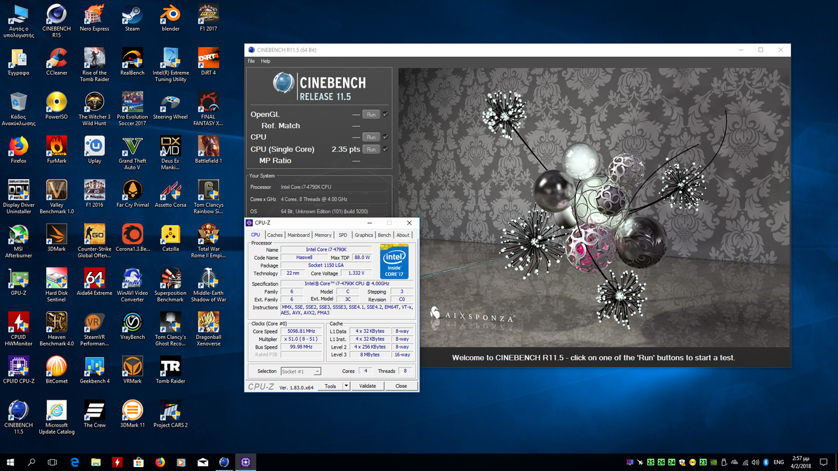This screenshot has height=471, width=838.
Task: Open the Geekbench 4 desktop icon
Action: coord(94,370)
